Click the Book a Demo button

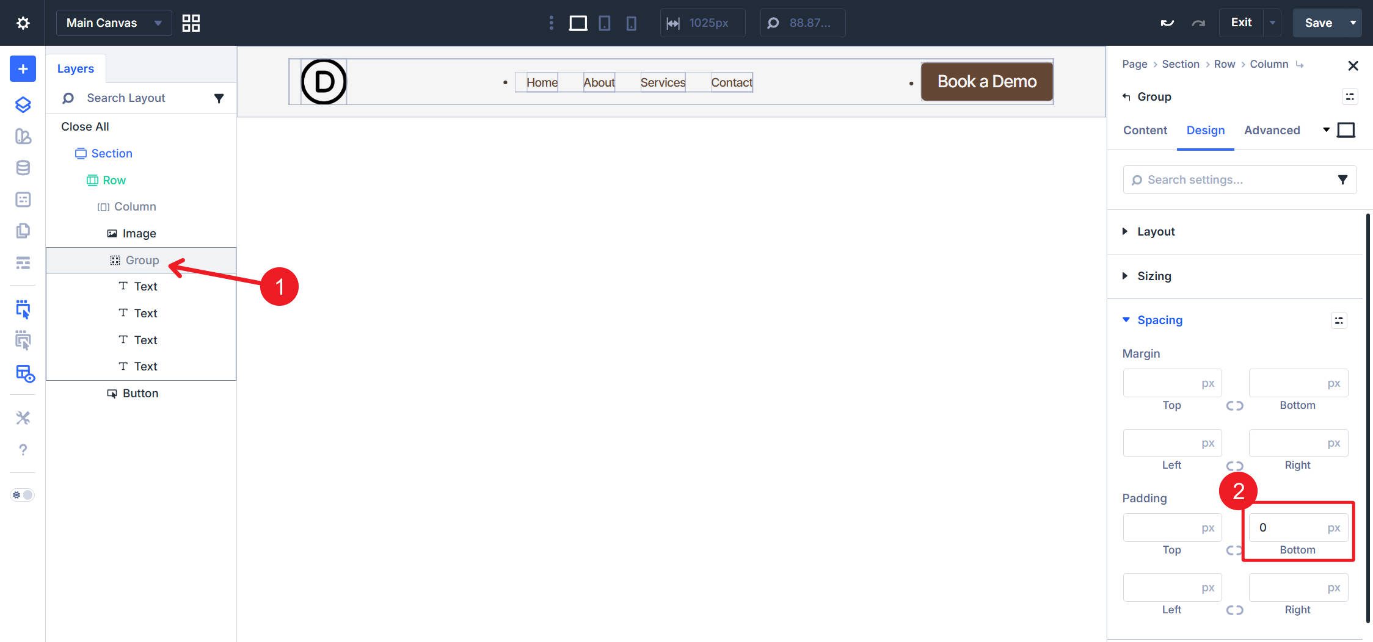(x=986, y=81)
